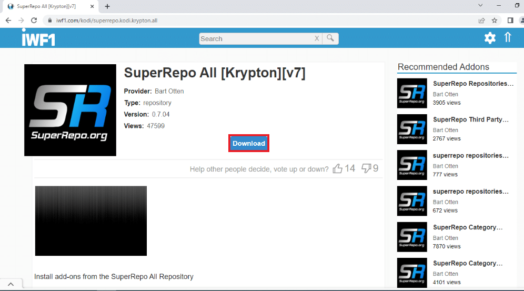
Task: Open tab search dropdown chevron
Action: tap(480, 5)
